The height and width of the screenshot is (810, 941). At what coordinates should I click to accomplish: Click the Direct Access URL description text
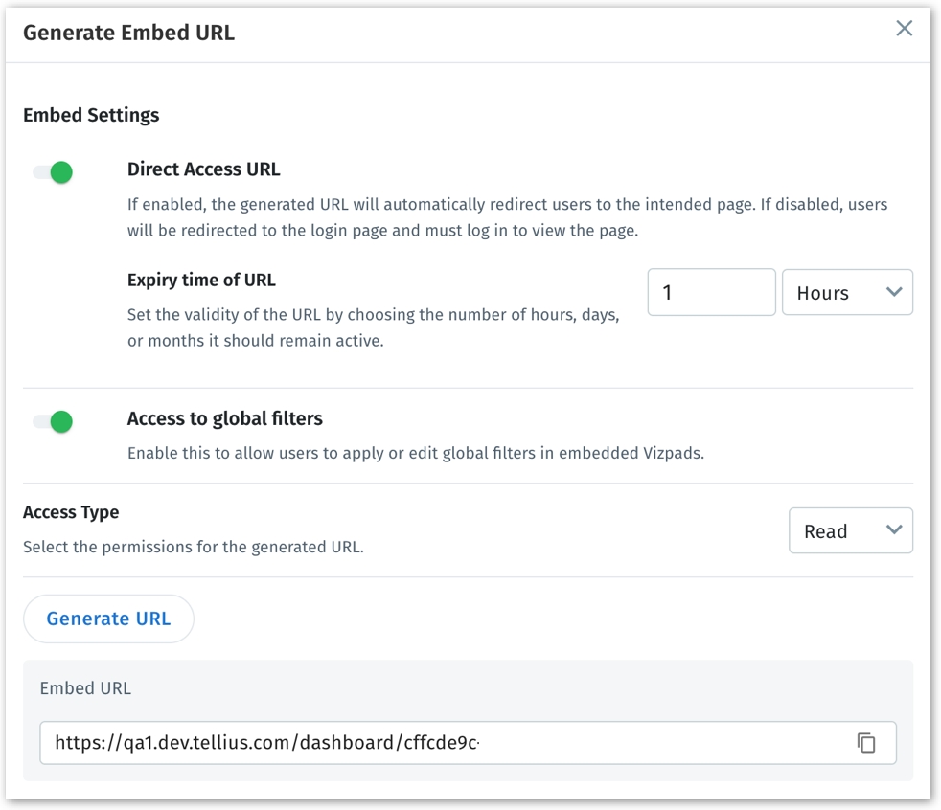point(507,217)
